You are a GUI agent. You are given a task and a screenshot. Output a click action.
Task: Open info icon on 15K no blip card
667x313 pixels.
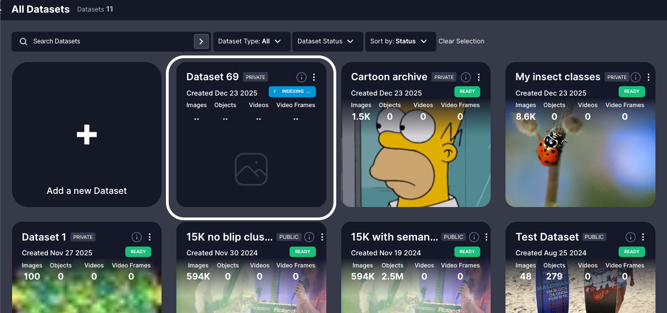[309, 237]
